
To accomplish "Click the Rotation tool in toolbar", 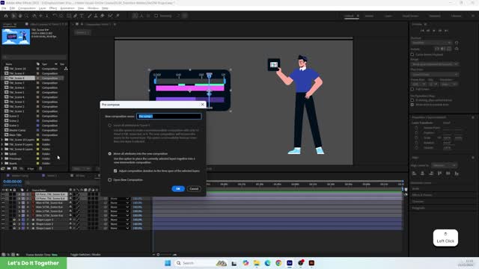I will point(55,16).
